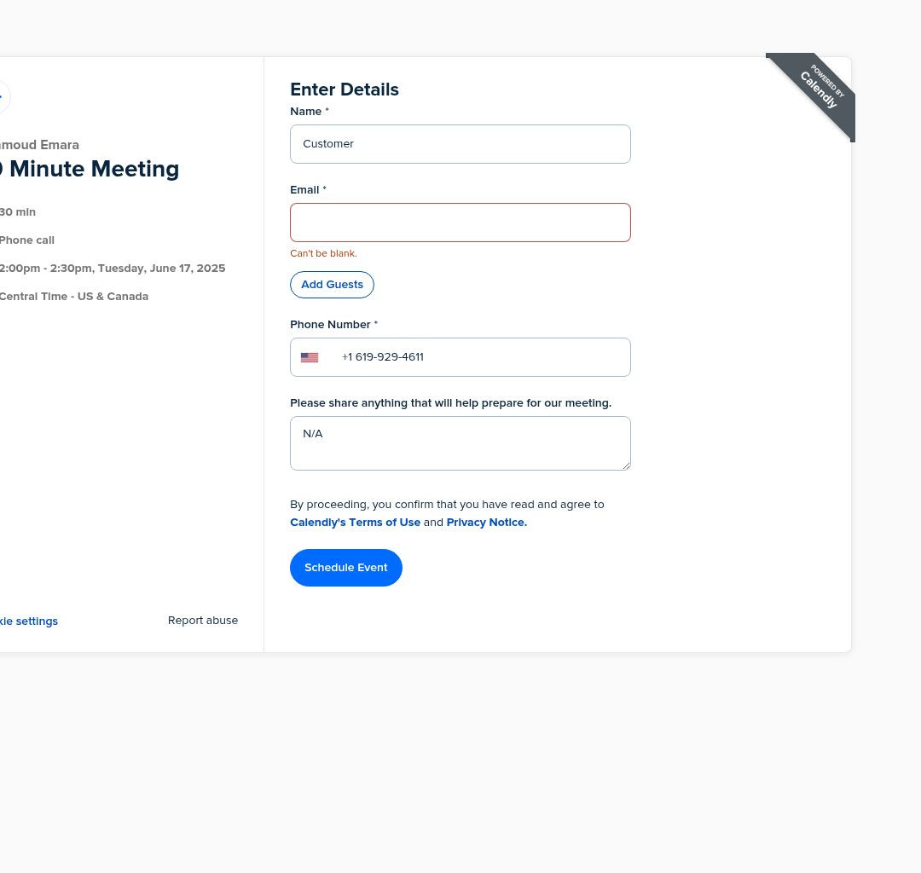Click into the empty Email field
921x873 pixels.
(x=460, y=223)
